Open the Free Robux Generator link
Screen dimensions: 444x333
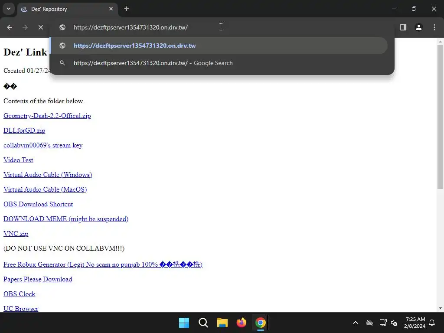(x=103, y=264)
